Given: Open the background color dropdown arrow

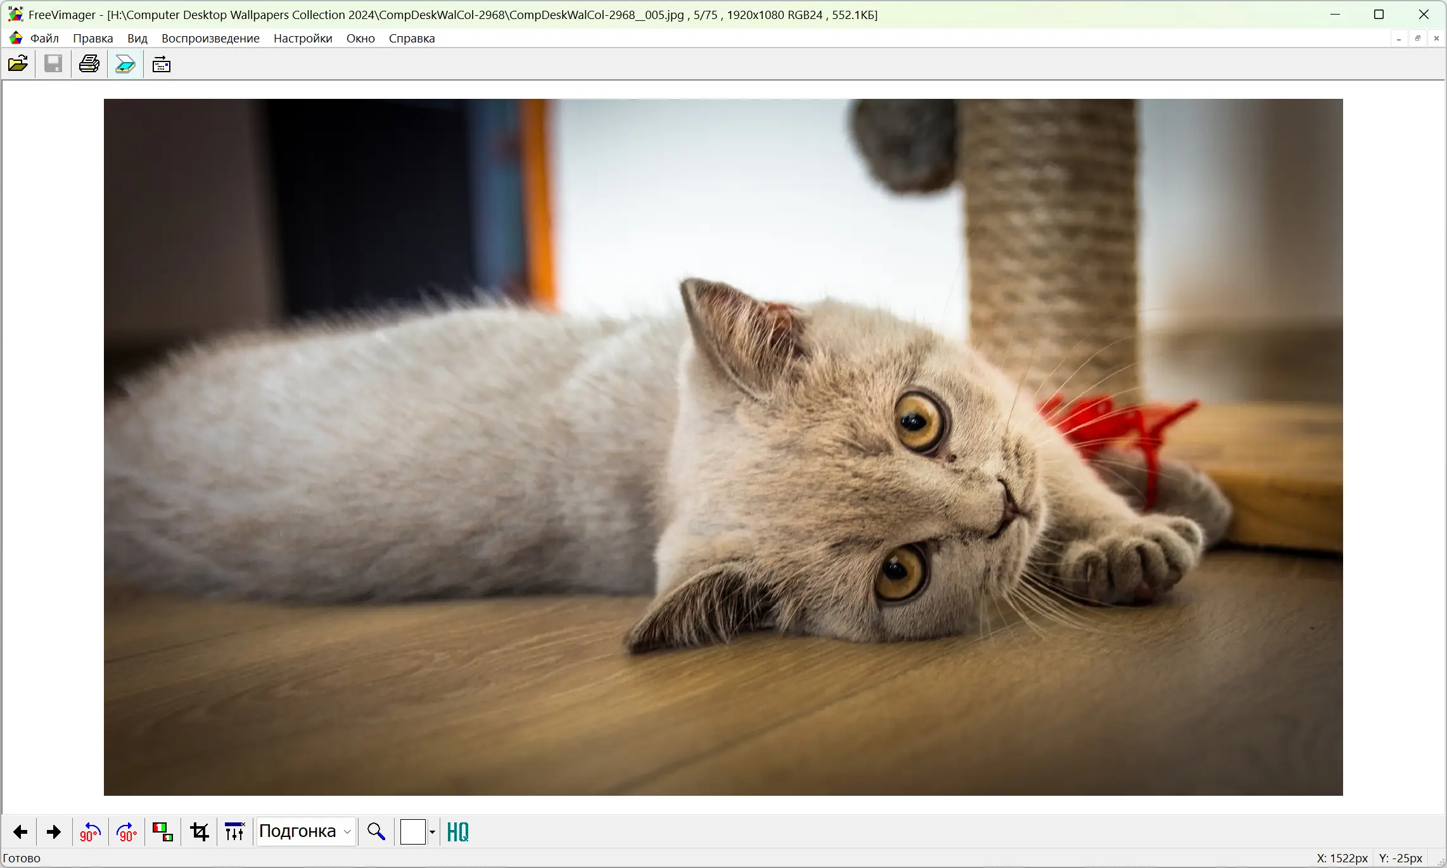Looking at the screenshot, I should tap(432, 832).
